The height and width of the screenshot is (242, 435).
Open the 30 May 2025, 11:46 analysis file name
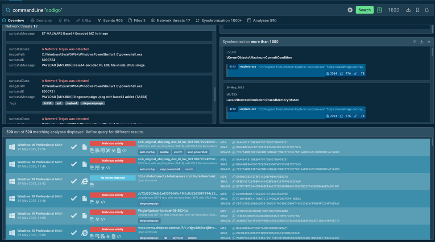[x=178, y=159]
